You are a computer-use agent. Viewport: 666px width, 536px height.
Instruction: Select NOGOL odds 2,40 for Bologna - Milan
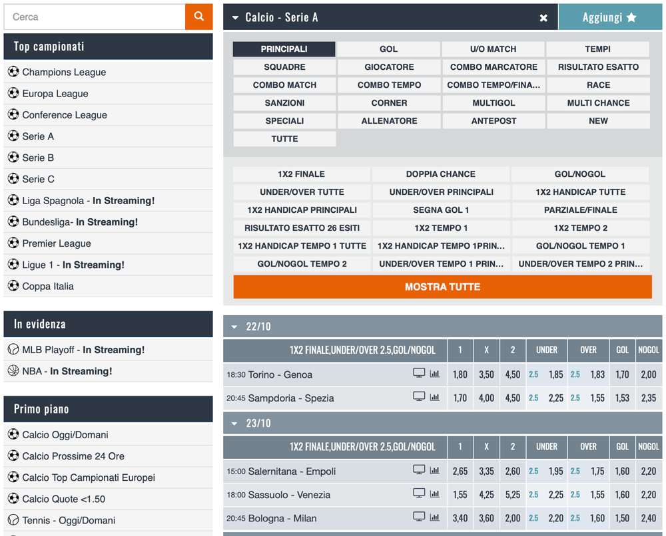coord(649,518)
